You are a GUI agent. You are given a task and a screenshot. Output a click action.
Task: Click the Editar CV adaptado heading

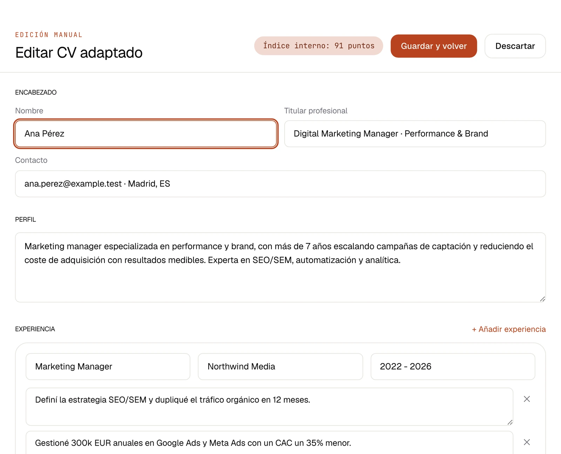[x=79, y=53]
